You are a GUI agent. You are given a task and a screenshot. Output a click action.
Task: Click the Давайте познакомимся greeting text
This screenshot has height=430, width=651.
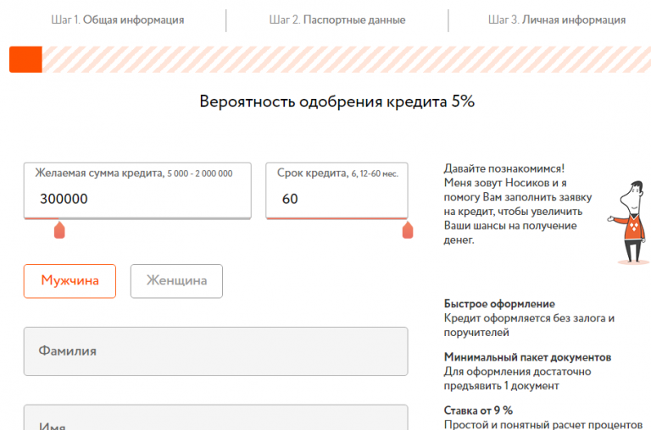click(504, 169)
